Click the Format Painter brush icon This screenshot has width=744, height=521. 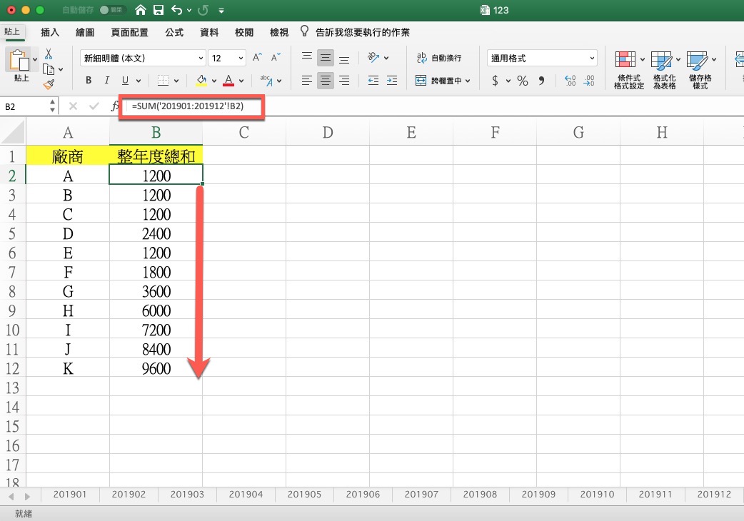click(49, 84)
